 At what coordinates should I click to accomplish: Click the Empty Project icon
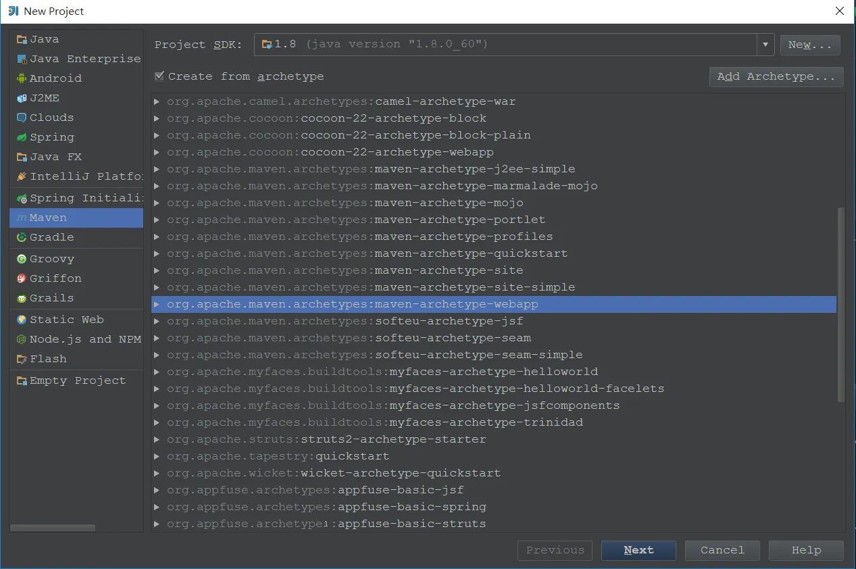22,380
